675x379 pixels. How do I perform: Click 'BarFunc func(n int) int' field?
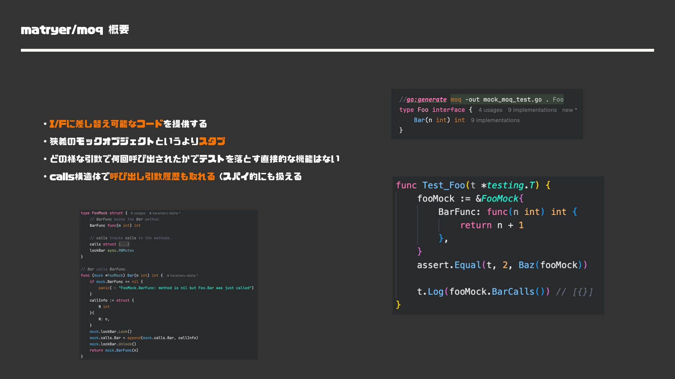115,226
